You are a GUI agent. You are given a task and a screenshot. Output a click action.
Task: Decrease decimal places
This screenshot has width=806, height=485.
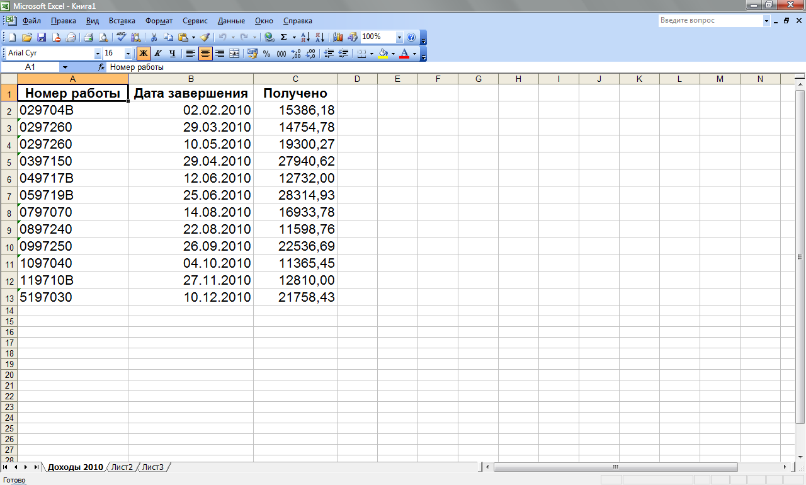point(310,54)
